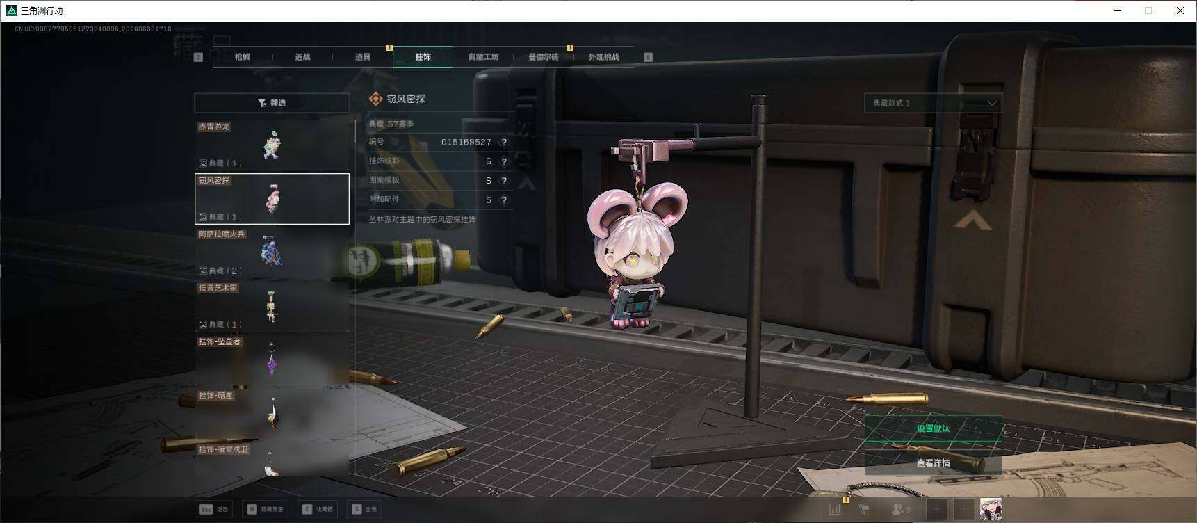Open the friends list icon

tap(901, 509)
